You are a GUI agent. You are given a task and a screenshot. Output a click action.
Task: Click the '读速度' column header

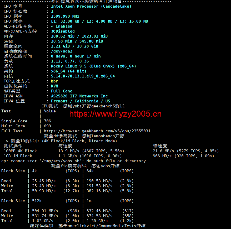click(x=160, y=146)
